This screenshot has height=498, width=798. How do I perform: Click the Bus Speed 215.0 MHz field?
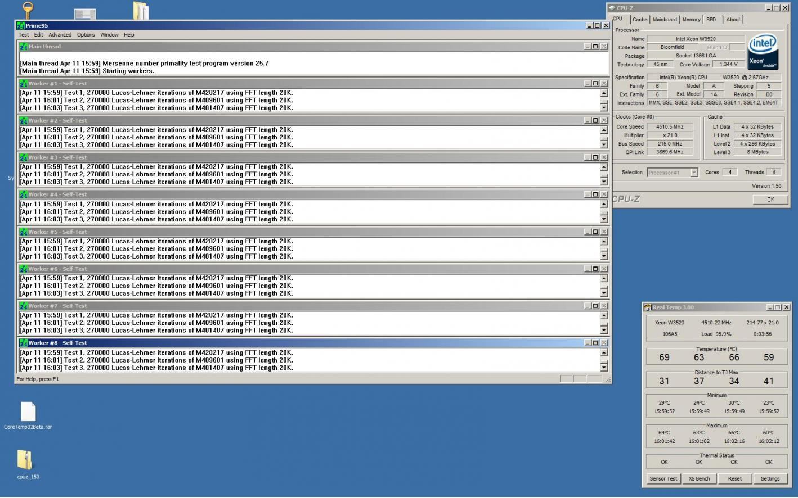(x=670, y=144)
